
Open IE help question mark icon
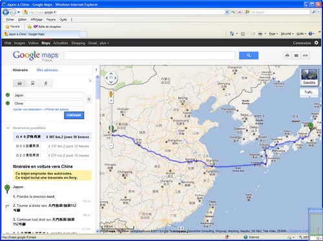point(310,34)
